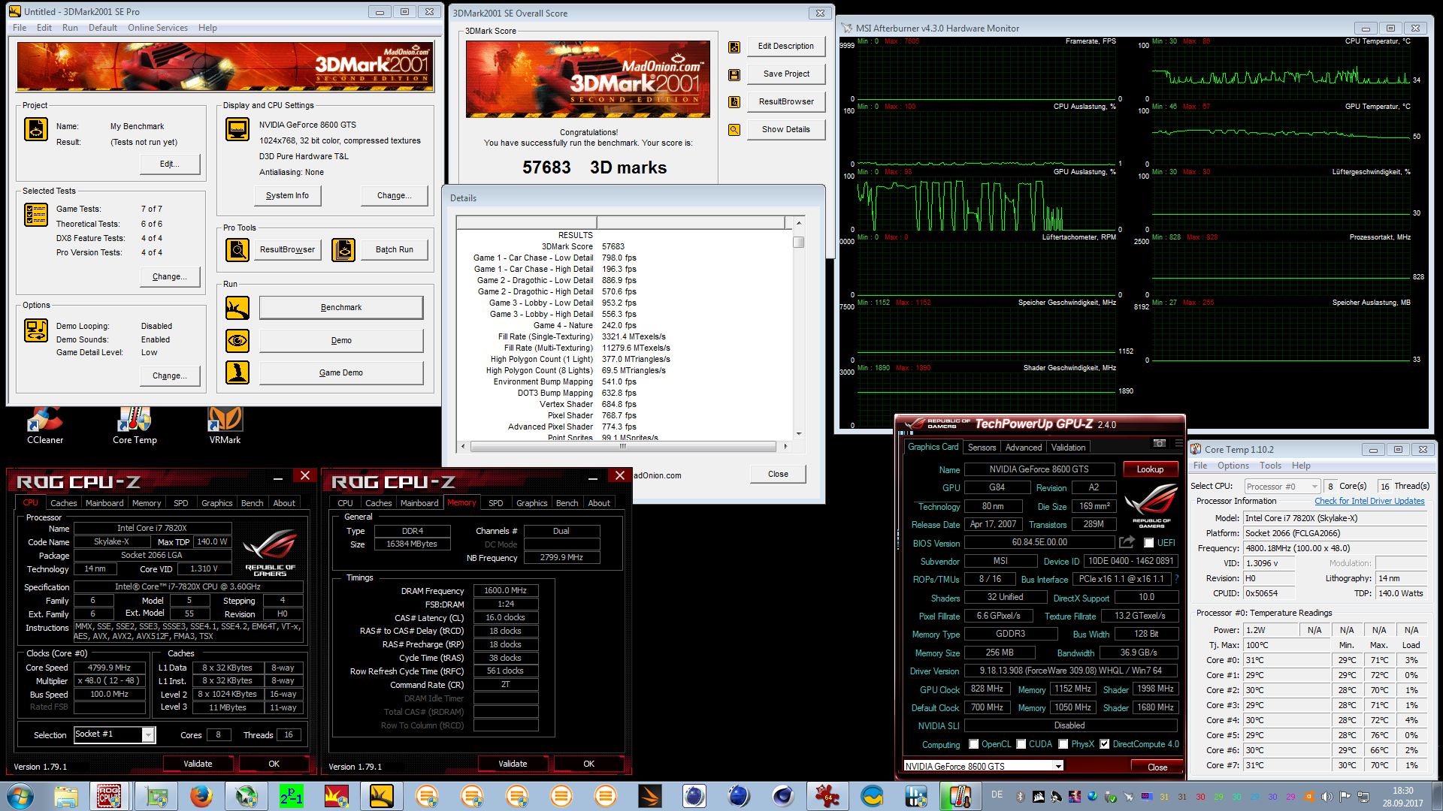Click the eye Demo icon in 3DMark
The image size is (1443, 811).
click(x=237, y=340)
